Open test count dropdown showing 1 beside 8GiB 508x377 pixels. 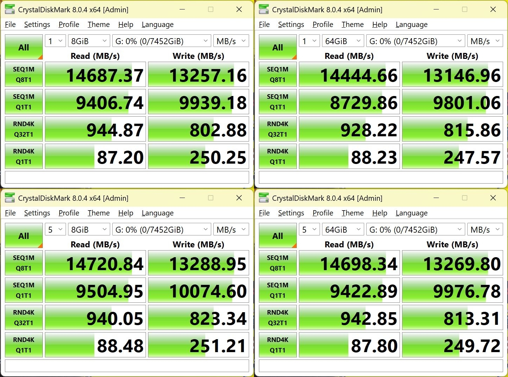point(55,41)
